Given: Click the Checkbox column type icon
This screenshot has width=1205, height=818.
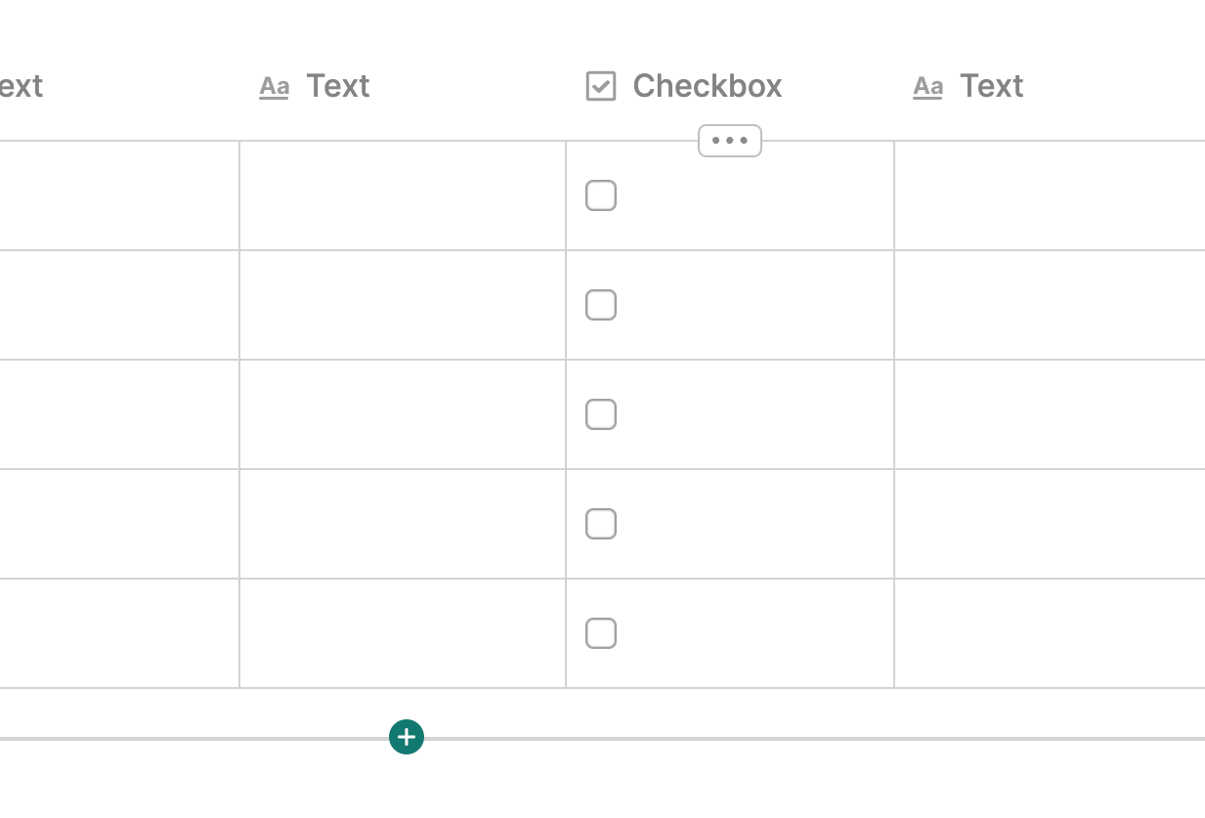Looking at the screenshot, I should click(601, 86).
